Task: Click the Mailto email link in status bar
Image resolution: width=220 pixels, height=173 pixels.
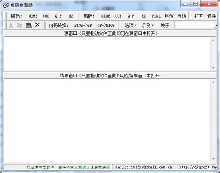Action: point(143,167)
